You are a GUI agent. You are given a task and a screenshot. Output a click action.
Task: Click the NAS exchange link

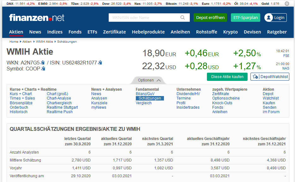click(x=286, y=68)
